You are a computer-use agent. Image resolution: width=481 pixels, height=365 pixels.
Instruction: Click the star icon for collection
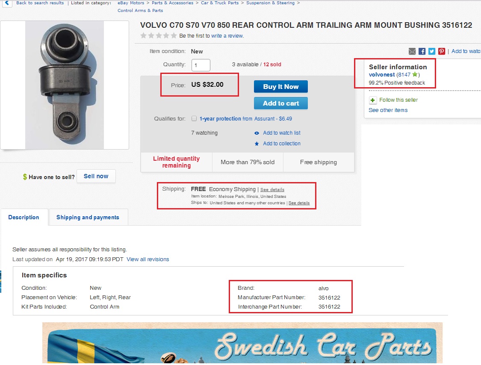257,144
